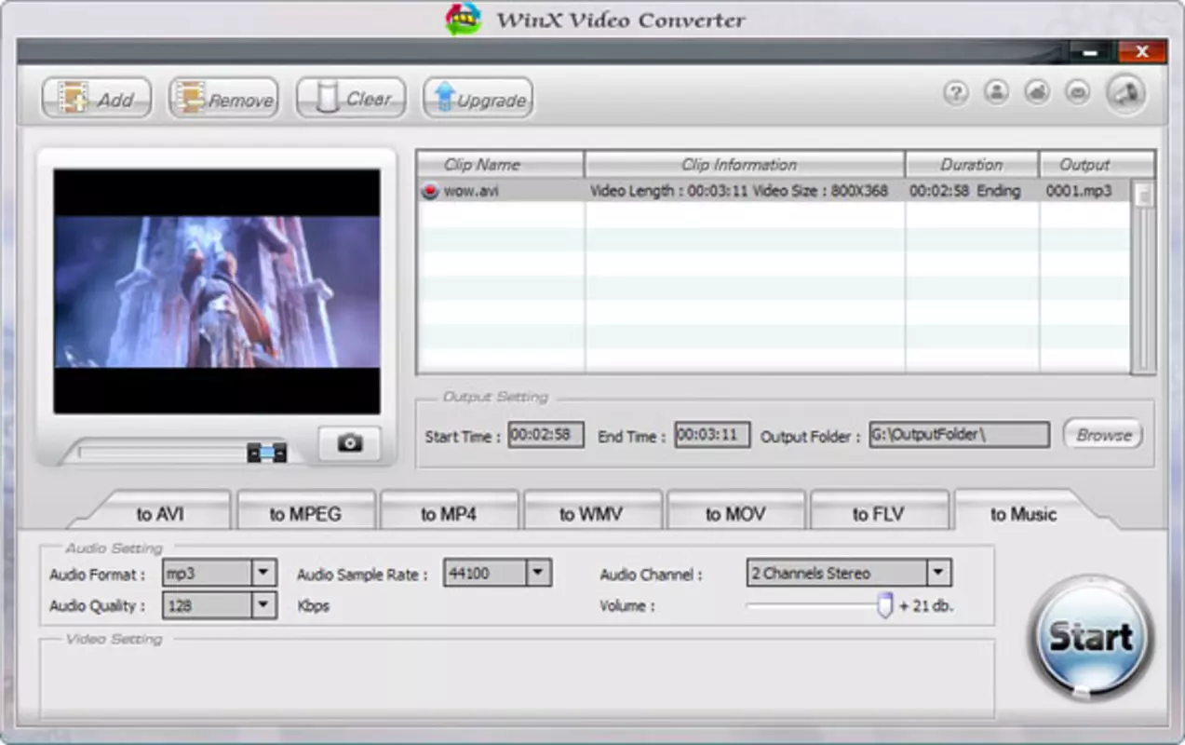Screen dimensions: 1185x745
Task: Click the Volume slider handle
Action: (884, 605)
